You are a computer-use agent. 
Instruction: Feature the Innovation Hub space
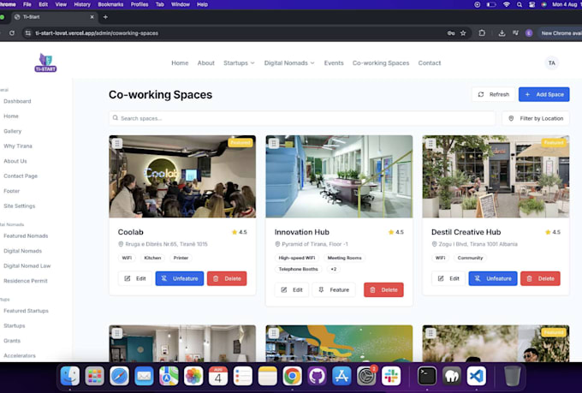tap(334, 289)
